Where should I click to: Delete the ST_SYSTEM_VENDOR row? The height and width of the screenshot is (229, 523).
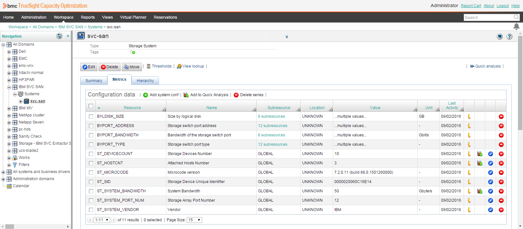[x=501, y=210]
